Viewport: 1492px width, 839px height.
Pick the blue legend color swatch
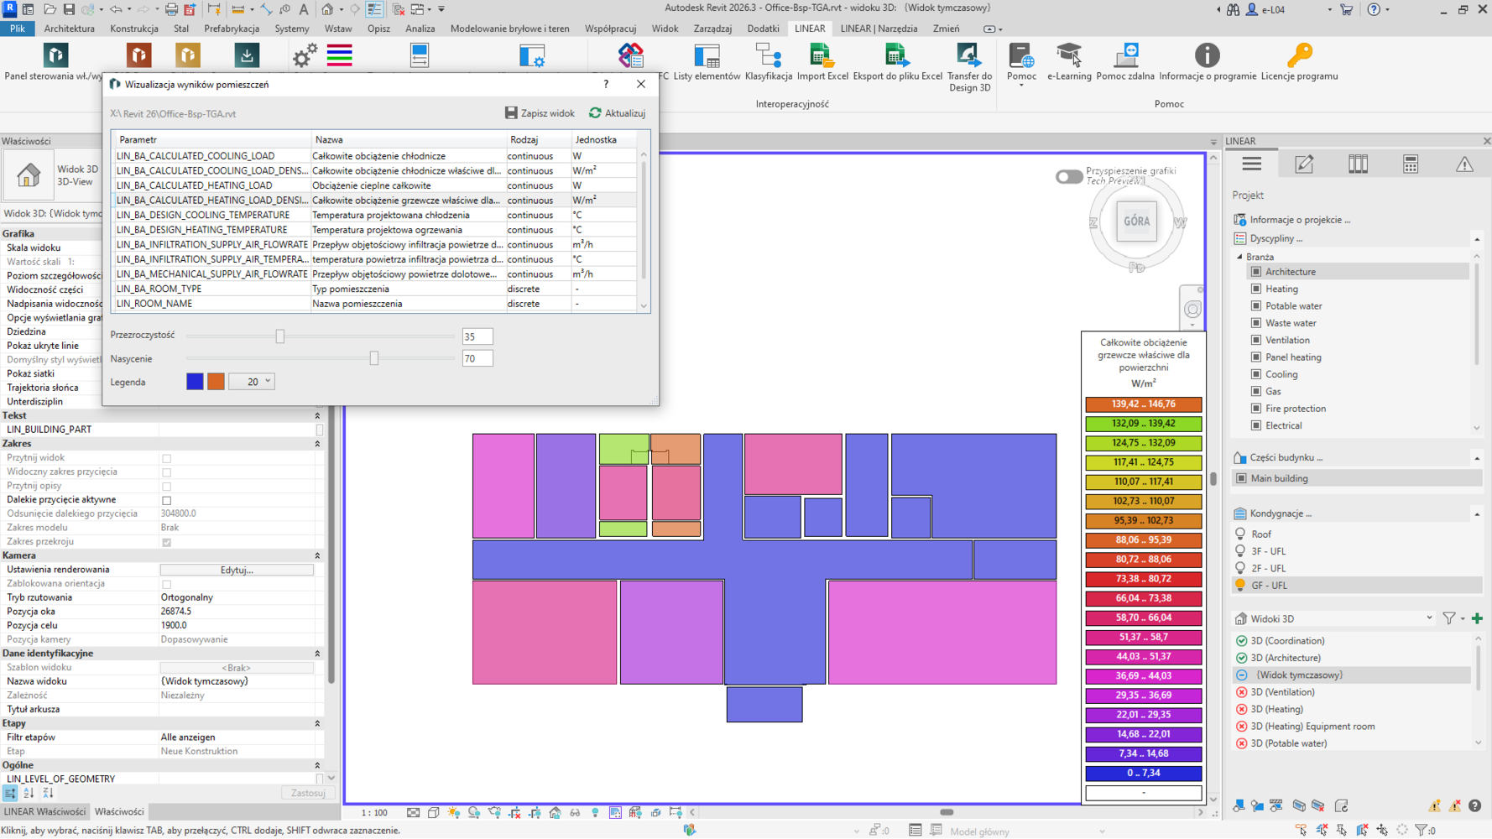[195, 382]
